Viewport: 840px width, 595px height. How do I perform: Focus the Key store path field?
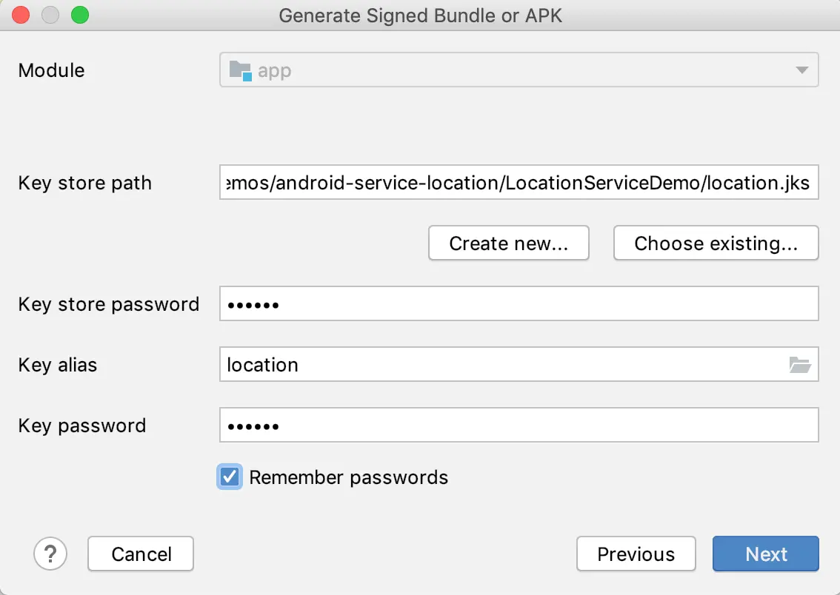[x=519, y=183]
